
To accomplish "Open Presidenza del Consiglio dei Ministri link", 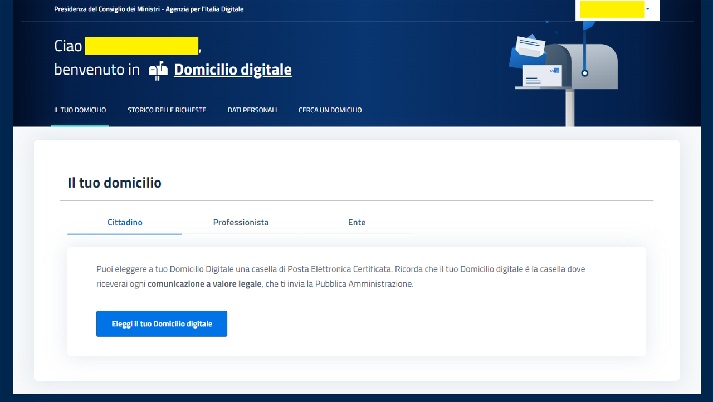I will point(106,9).
